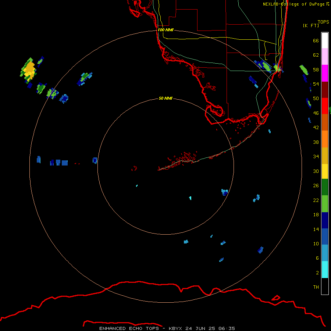
Task: Click the [K FT] units label
Action: pyautogui.click(x=311, y=25)
